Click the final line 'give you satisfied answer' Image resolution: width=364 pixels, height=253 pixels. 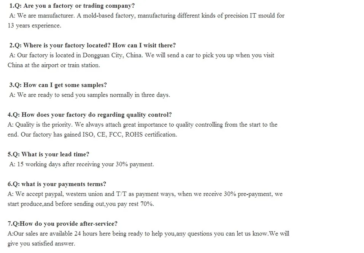click(41, 243)
